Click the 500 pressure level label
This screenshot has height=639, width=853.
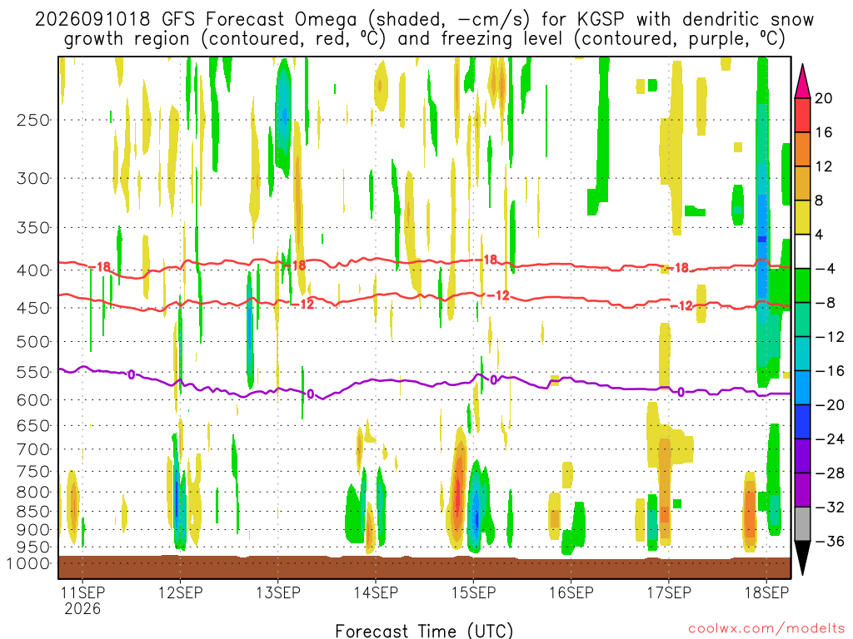coord(33,342)
